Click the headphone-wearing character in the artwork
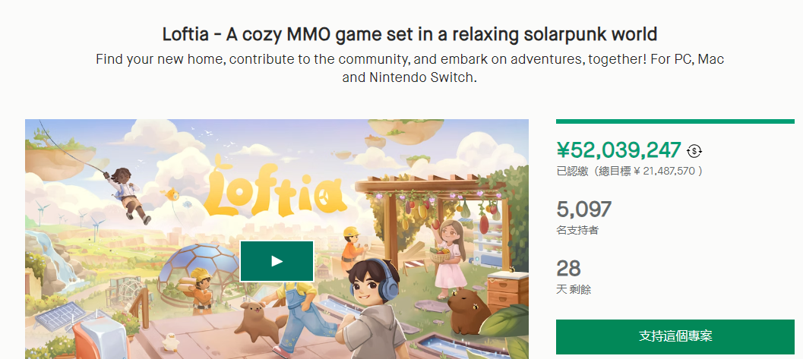 [x=370, y=308]
